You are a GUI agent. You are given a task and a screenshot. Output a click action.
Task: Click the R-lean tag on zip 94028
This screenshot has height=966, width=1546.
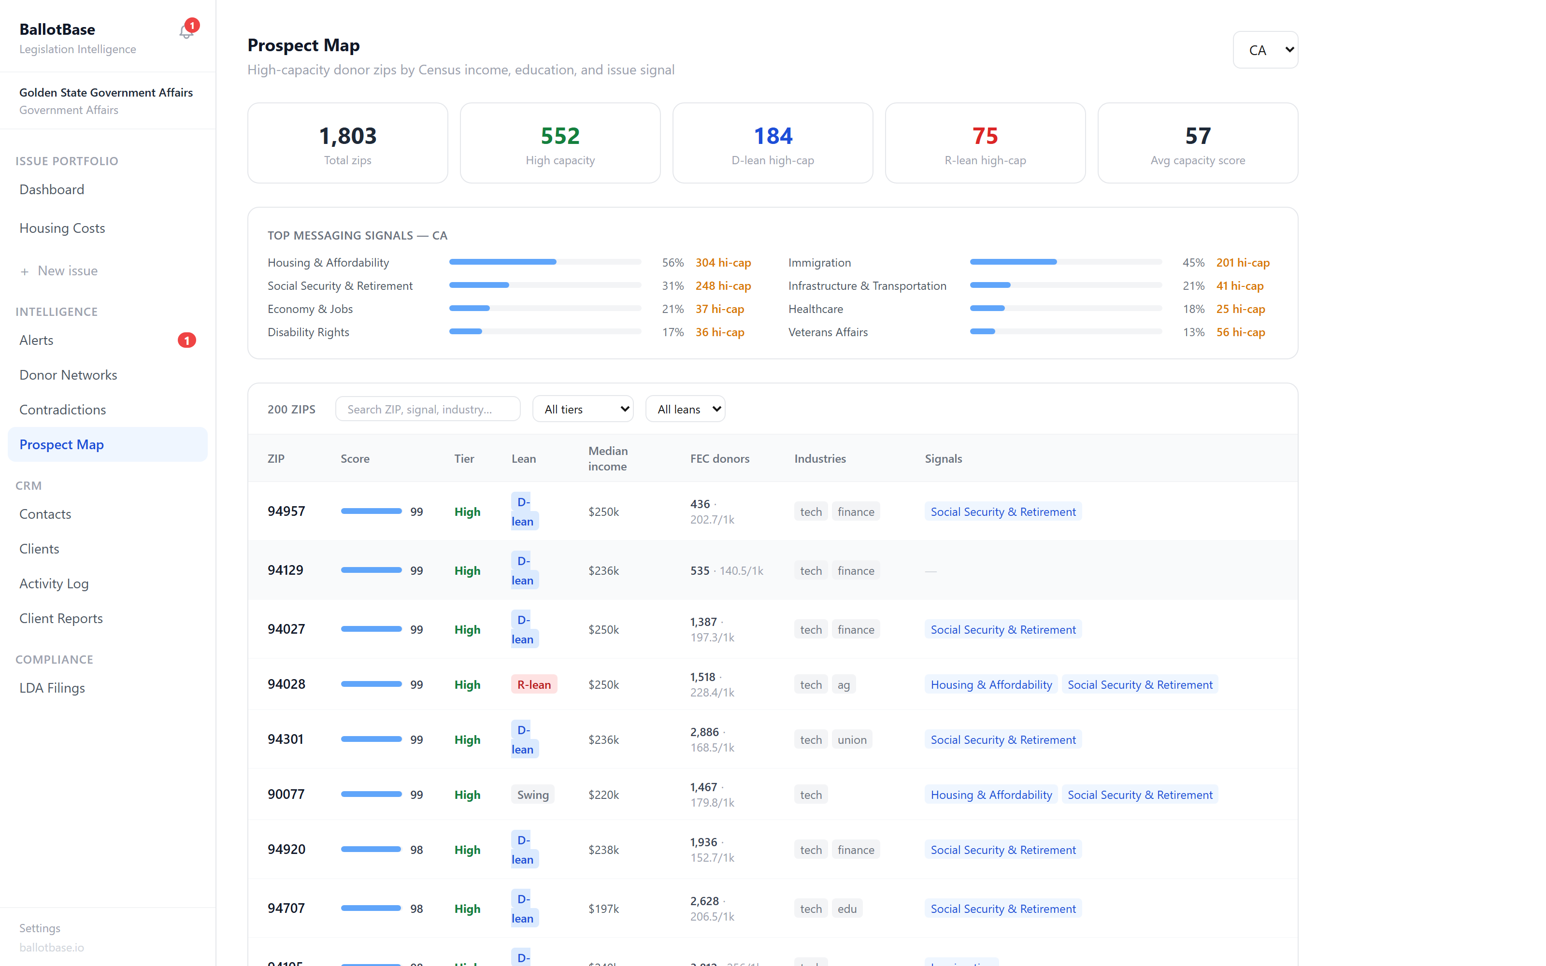click(534, 684)
